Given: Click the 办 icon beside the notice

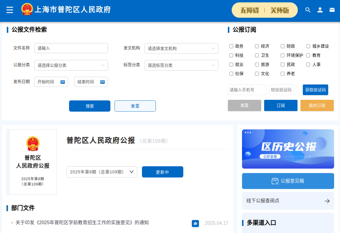Looking at the screenshot, I should pos(195,223).
